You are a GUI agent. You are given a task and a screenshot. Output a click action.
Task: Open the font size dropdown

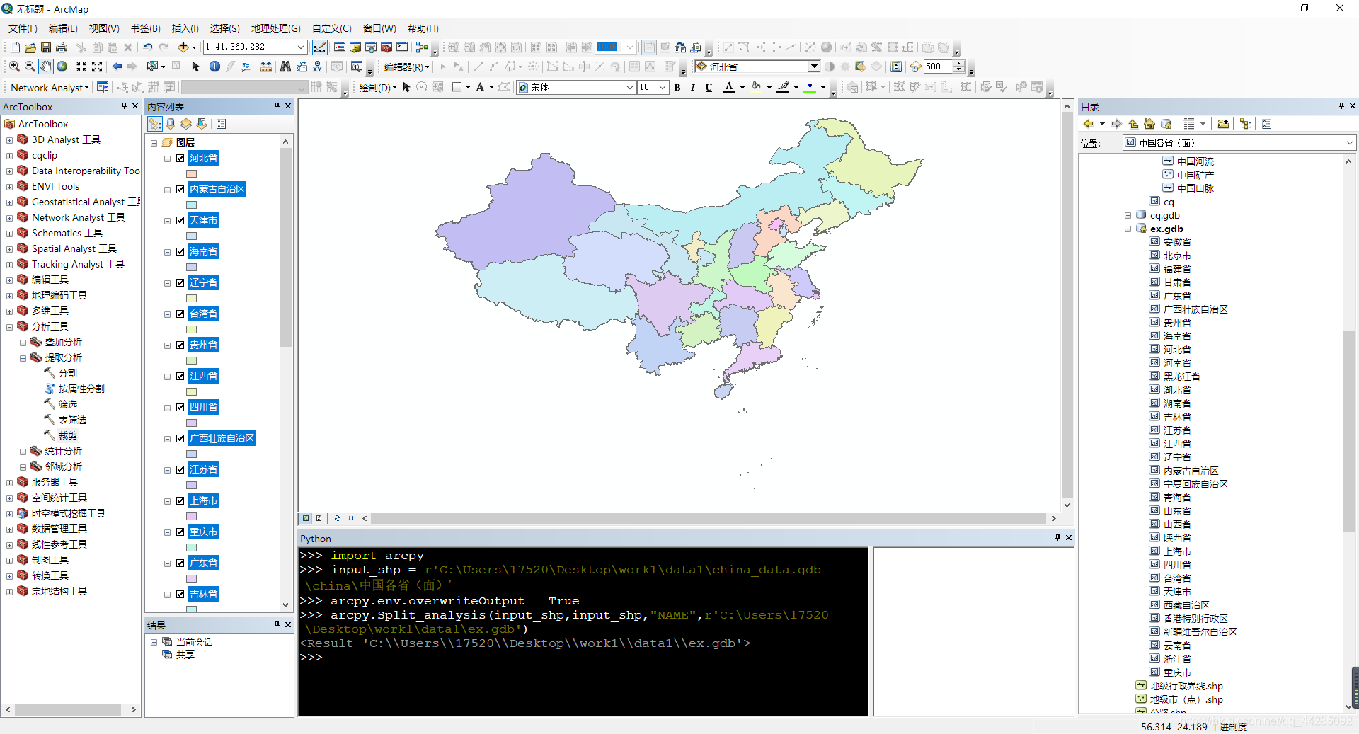coord(663,87)
